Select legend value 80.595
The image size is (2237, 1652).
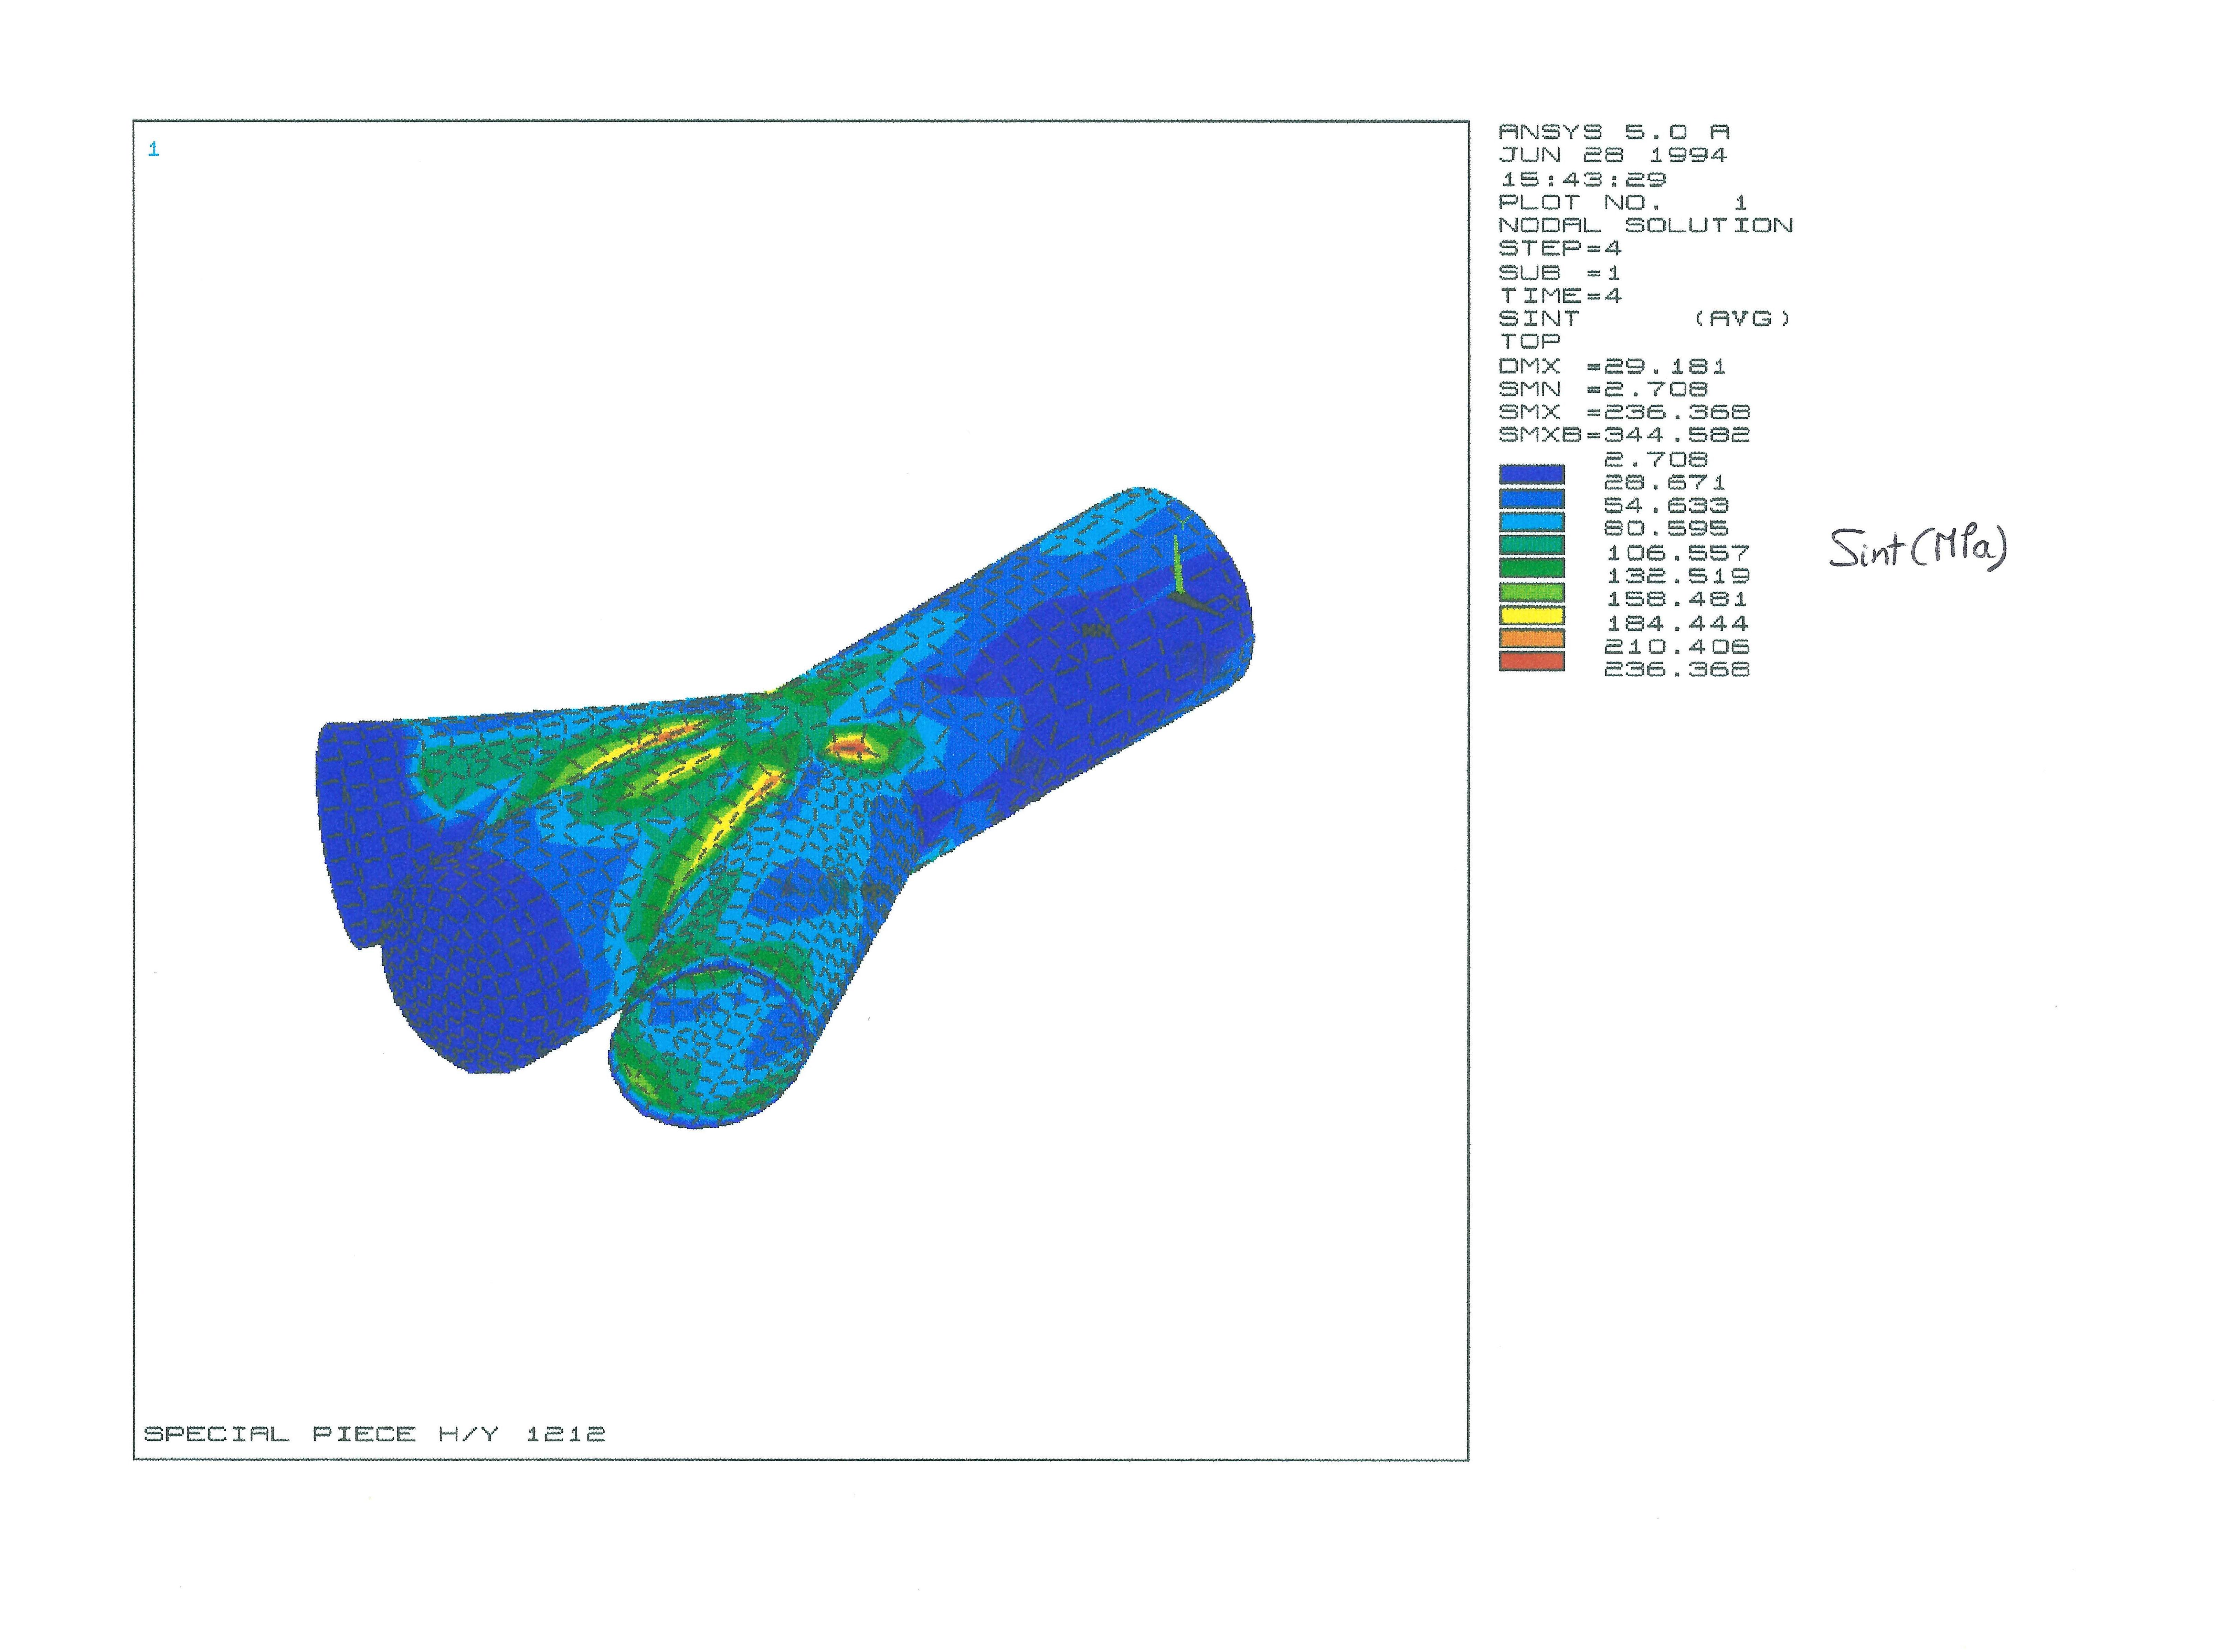pos(1666,529)
